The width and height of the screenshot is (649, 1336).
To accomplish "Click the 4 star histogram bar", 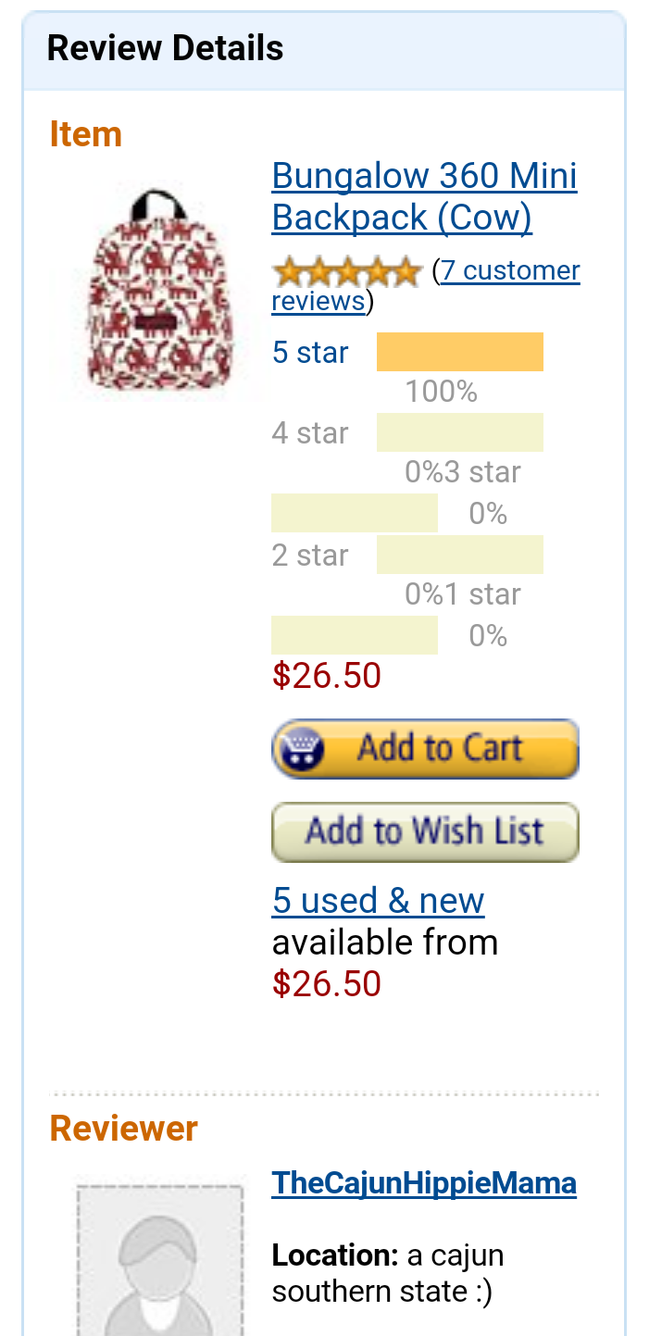I will click(x=459, y=433).
